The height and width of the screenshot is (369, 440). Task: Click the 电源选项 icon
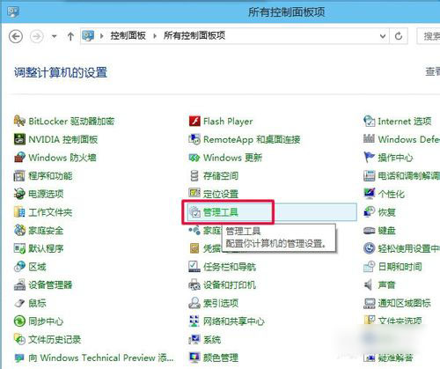(x=19, y=194)
